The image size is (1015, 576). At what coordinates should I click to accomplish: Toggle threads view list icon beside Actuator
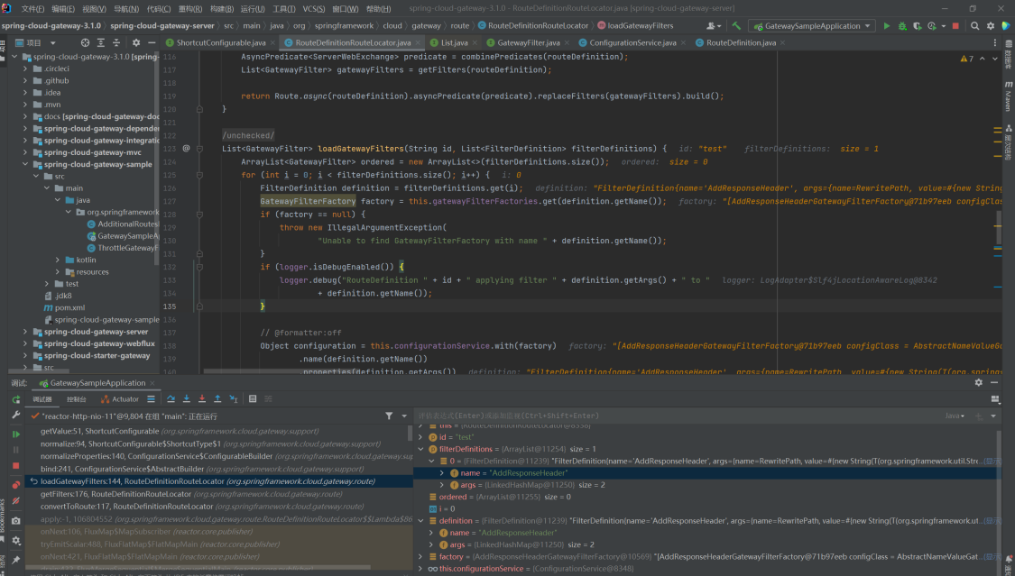click(151, 398)
